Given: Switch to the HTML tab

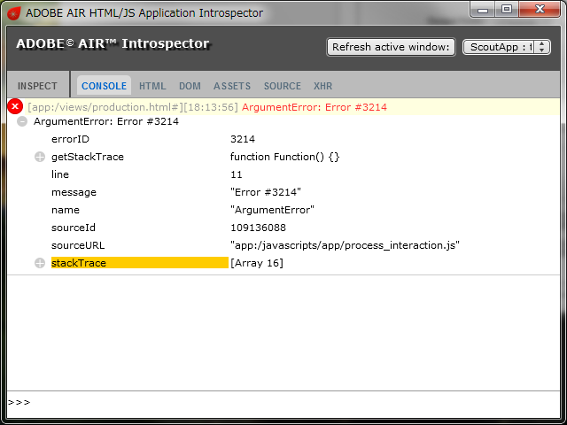Looking at the screenshot, I should [152, 86].
